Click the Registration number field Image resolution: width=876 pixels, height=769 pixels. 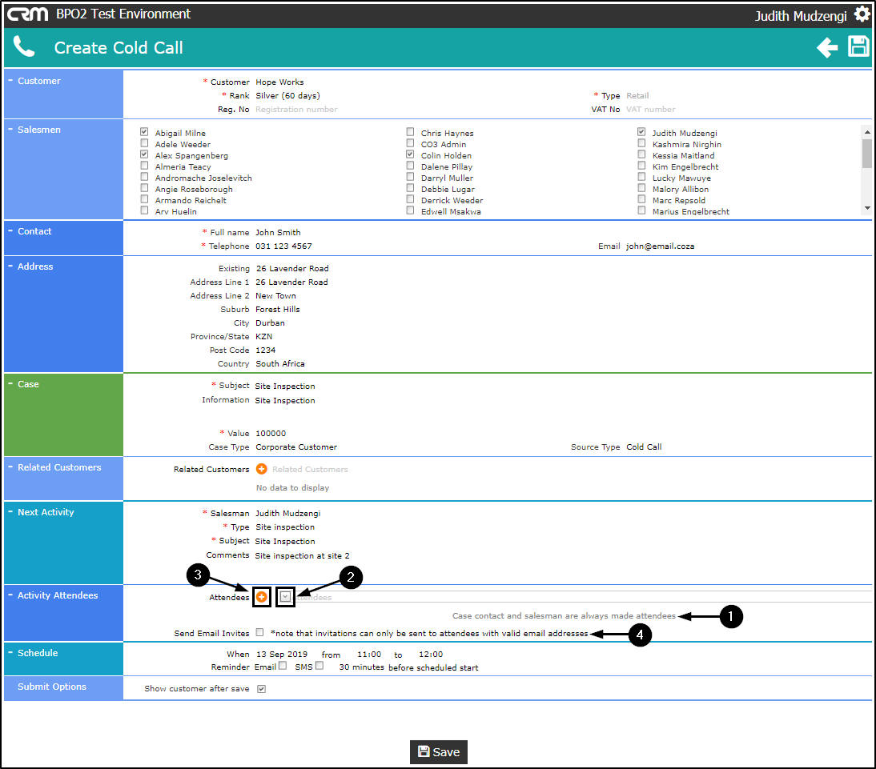pos(296,110)
